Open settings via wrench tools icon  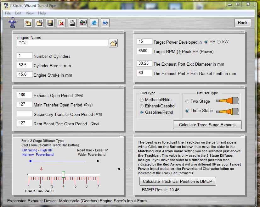click(x=83, y=23)
